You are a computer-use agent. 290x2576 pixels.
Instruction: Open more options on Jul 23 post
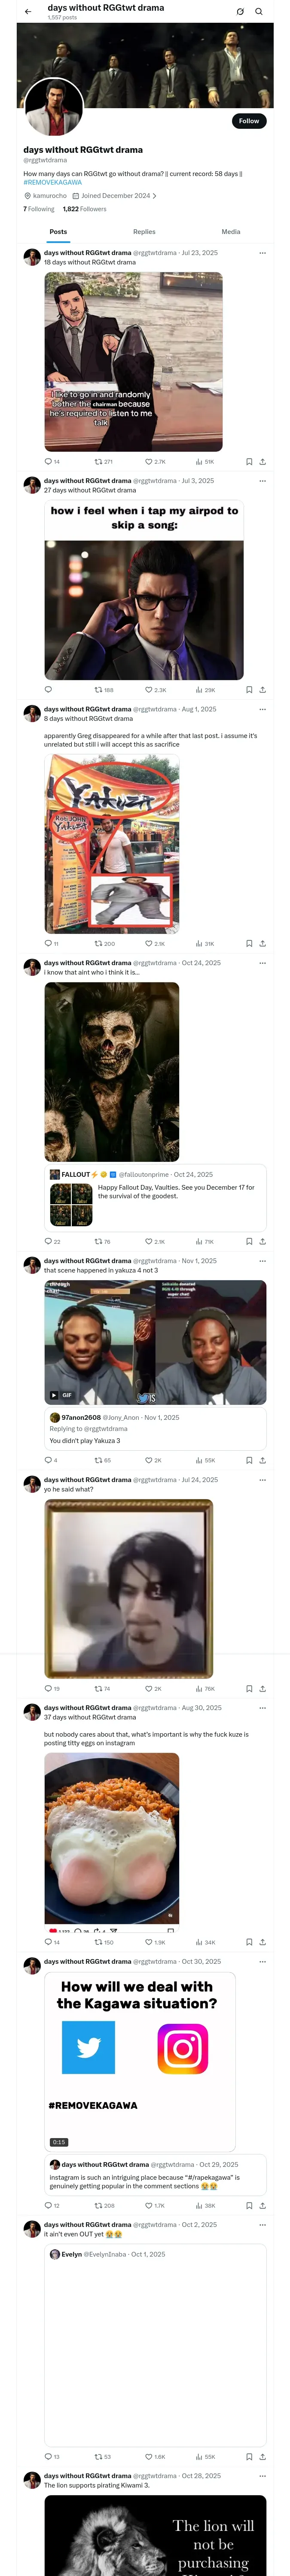click(x=263, y=253)
